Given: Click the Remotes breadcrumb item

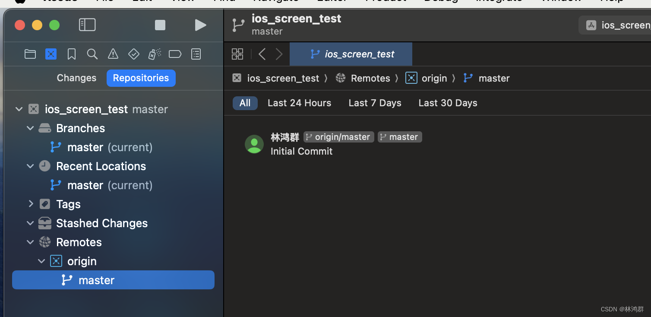Looking at the screenshot, I should pyautogui.click(x=363, y=78).
